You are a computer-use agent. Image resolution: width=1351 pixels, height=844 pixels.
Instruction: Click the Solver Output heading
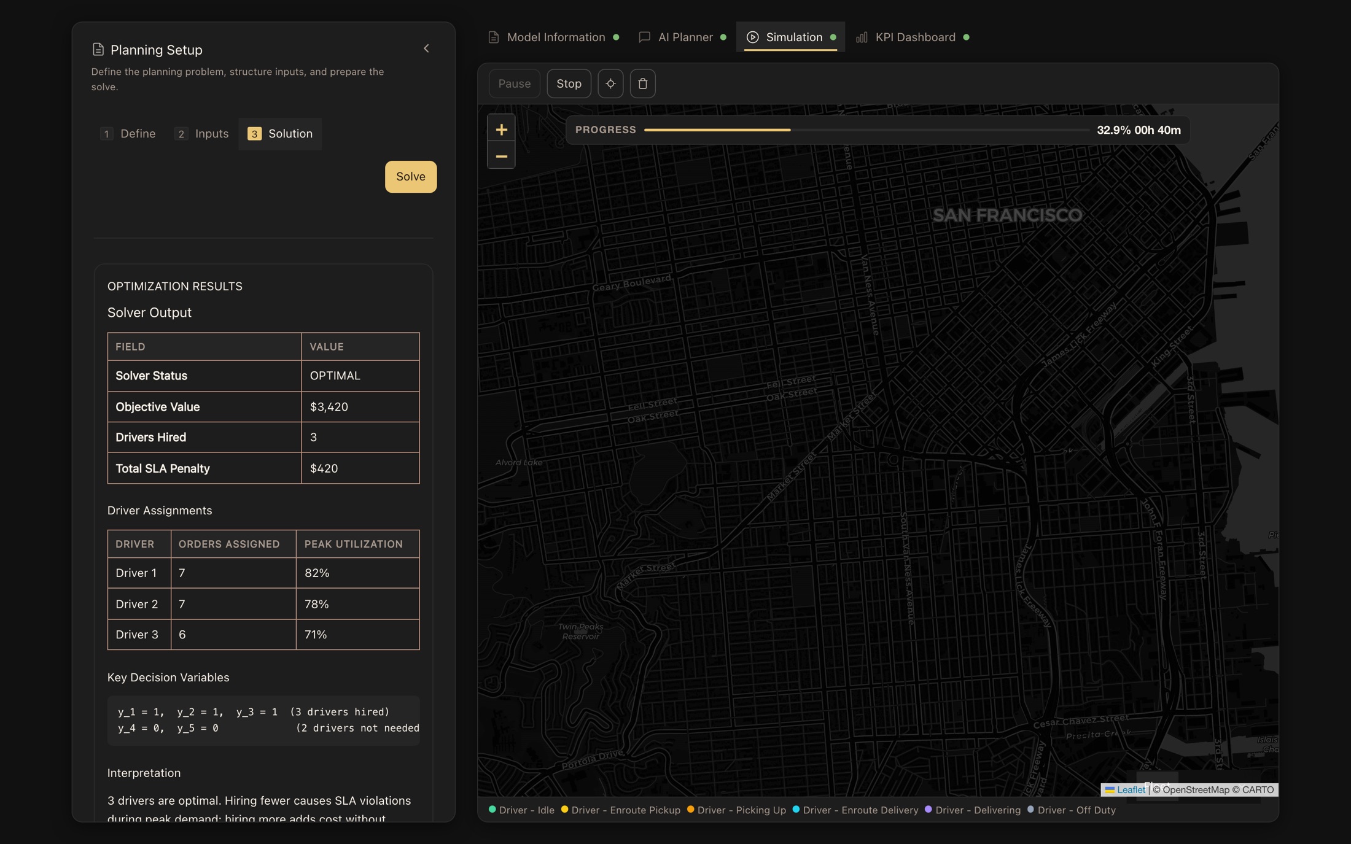(x=149, y=312)
